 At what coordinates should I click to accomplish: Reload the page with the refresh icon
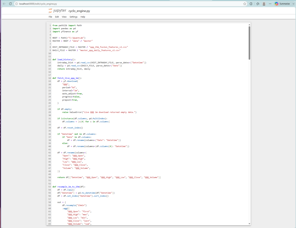coord(10,4)
